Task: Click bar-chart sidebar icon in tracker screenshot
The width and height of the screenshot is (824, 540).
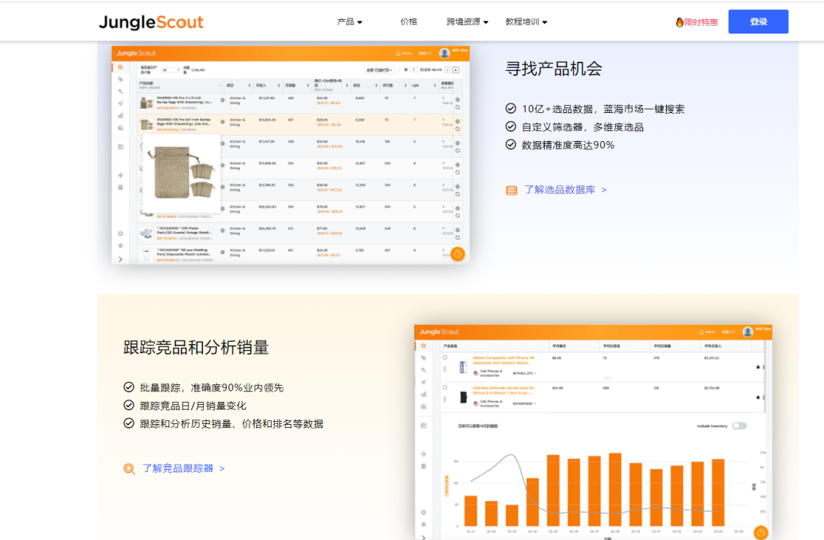Action: coord(423,394)
